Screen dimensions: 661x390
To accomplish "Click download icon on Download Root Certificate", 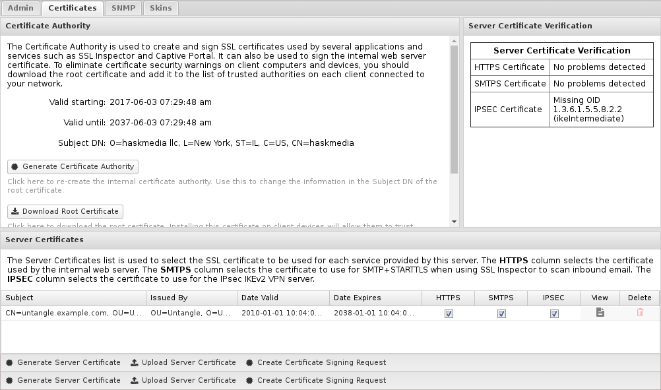I will click(x=15, y=212).
